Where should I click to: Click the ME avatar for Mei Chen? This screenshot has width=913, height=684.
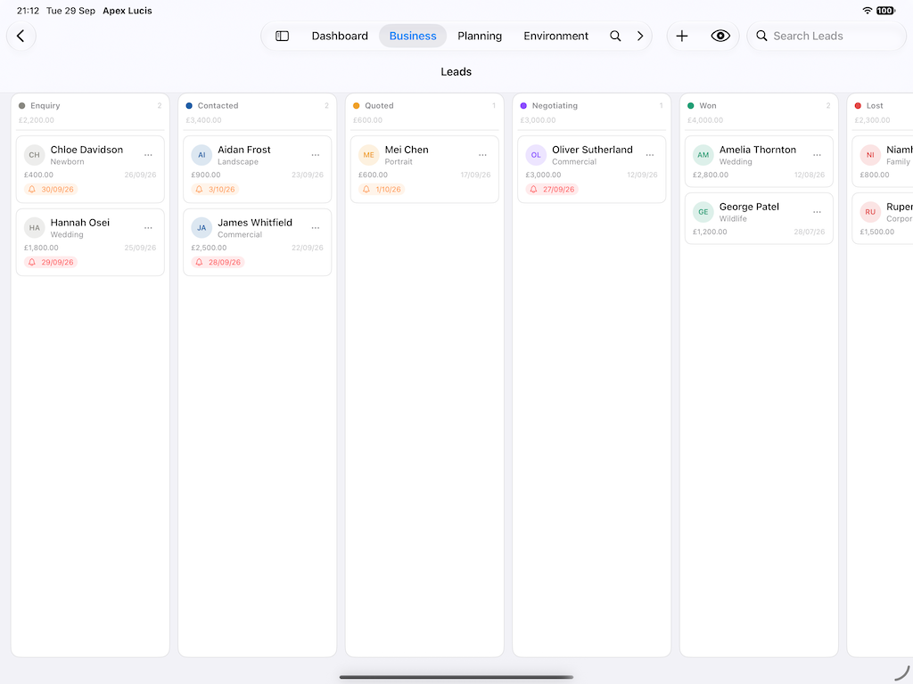pyautogui.click(x=368, y=155)
